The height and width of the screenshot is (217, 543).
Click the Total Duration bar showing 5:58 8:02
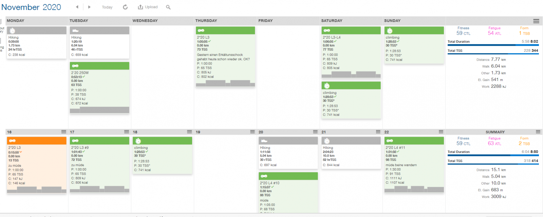click(x=493, y=45)
